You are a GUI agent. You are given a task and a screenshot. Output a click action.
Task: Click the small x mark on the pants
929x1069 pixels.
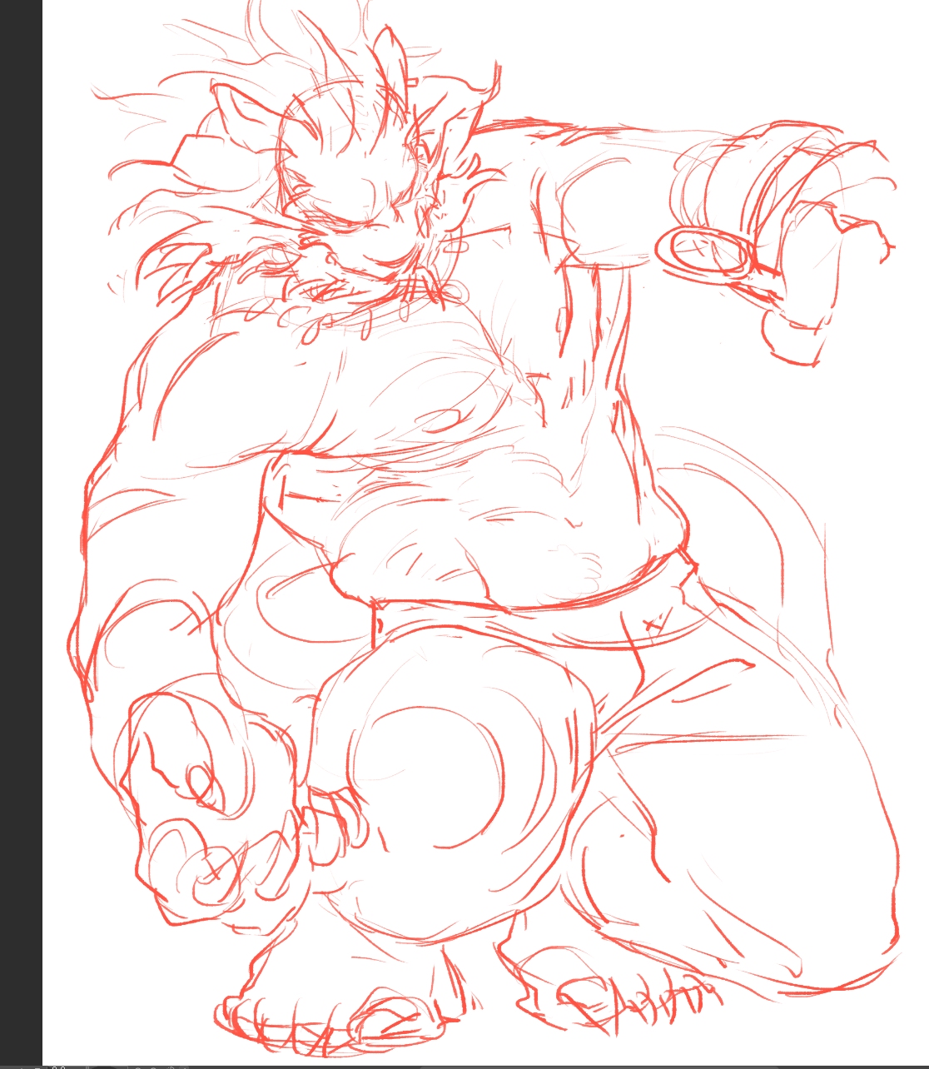point(658,621)
